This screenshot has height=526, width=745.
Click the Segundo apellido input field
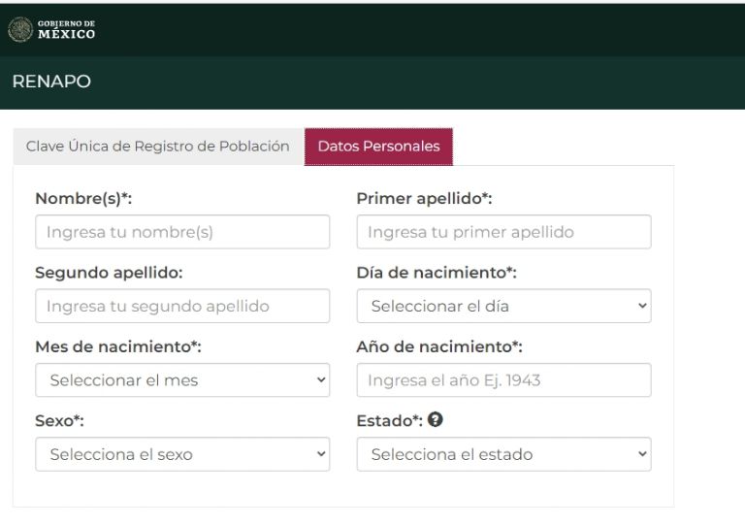182,306
